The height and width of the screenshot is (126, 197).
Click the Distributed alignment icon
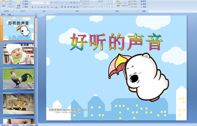[x=74, y=7]
